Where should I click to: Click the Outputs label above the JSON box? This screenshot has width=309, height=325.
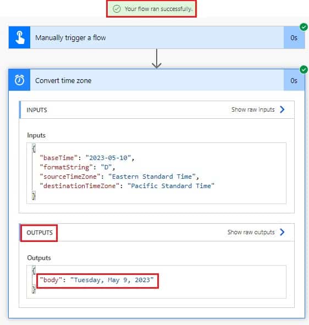(x=39, y=258)
